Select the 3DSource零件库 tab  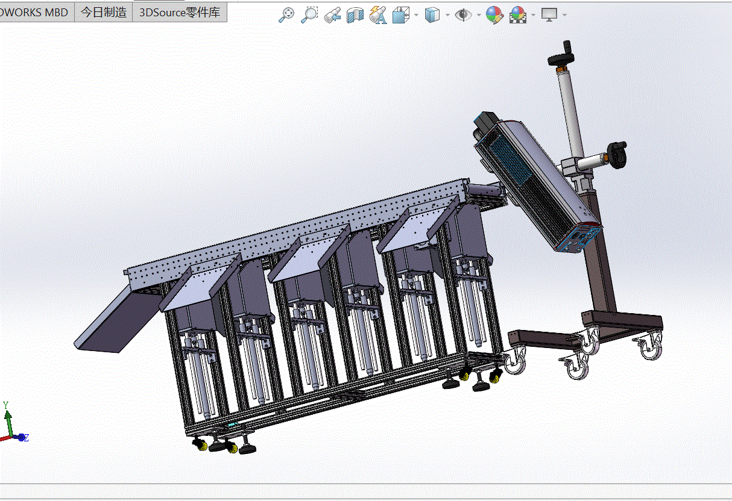(x=180, y=12)
